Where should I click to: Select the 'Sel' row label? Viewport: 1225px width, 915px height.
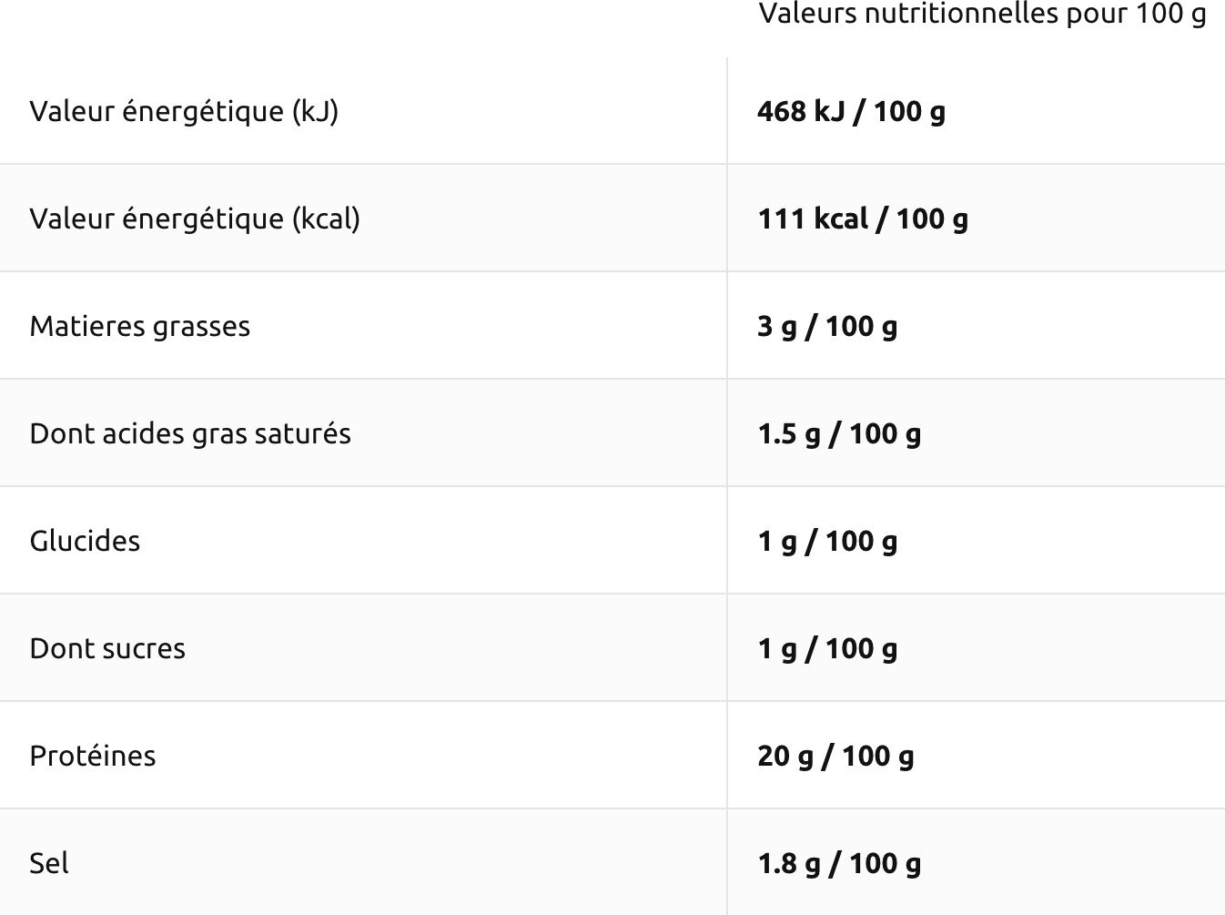tap(49, 863)
